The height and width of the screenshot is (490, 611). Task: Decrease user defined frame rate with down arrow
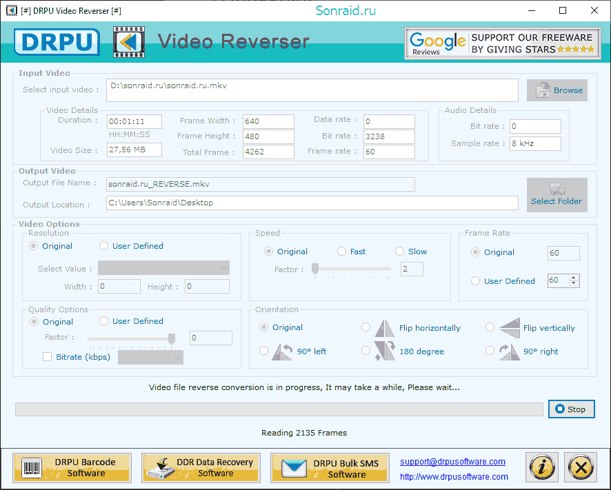pos(573,283)
